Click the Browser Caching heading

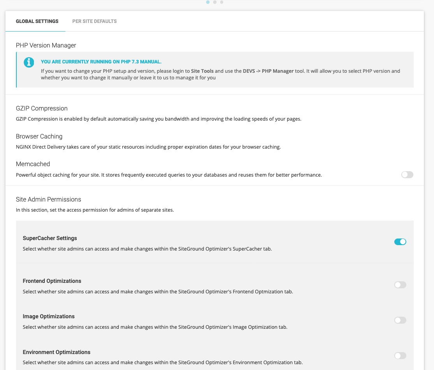point(39,136)
